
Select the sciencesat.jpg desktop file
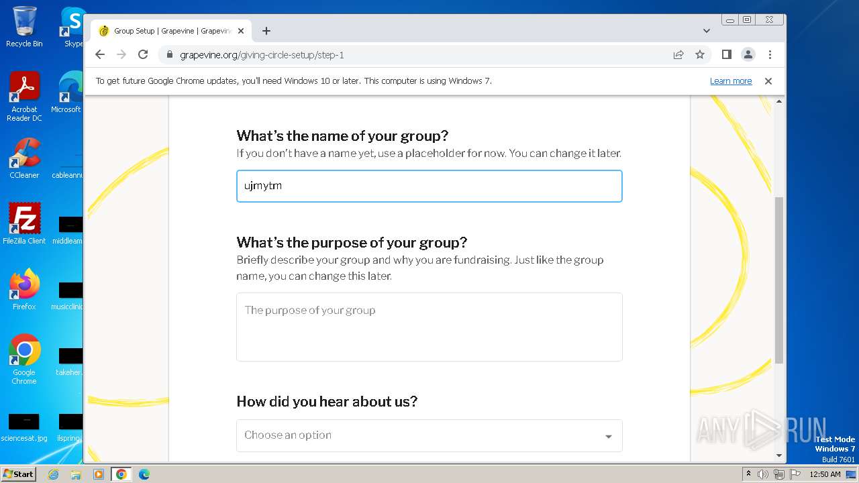pyautogui.click(x=24, y=427)
